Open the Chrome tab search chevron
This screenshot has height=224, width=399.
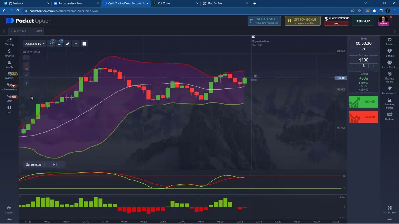365,3
